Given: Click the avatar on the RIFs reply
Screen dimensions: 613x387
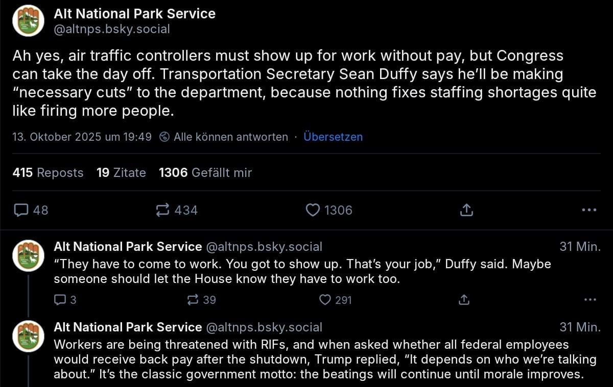Looking at the screenshot, I should [x=28, y=336].
